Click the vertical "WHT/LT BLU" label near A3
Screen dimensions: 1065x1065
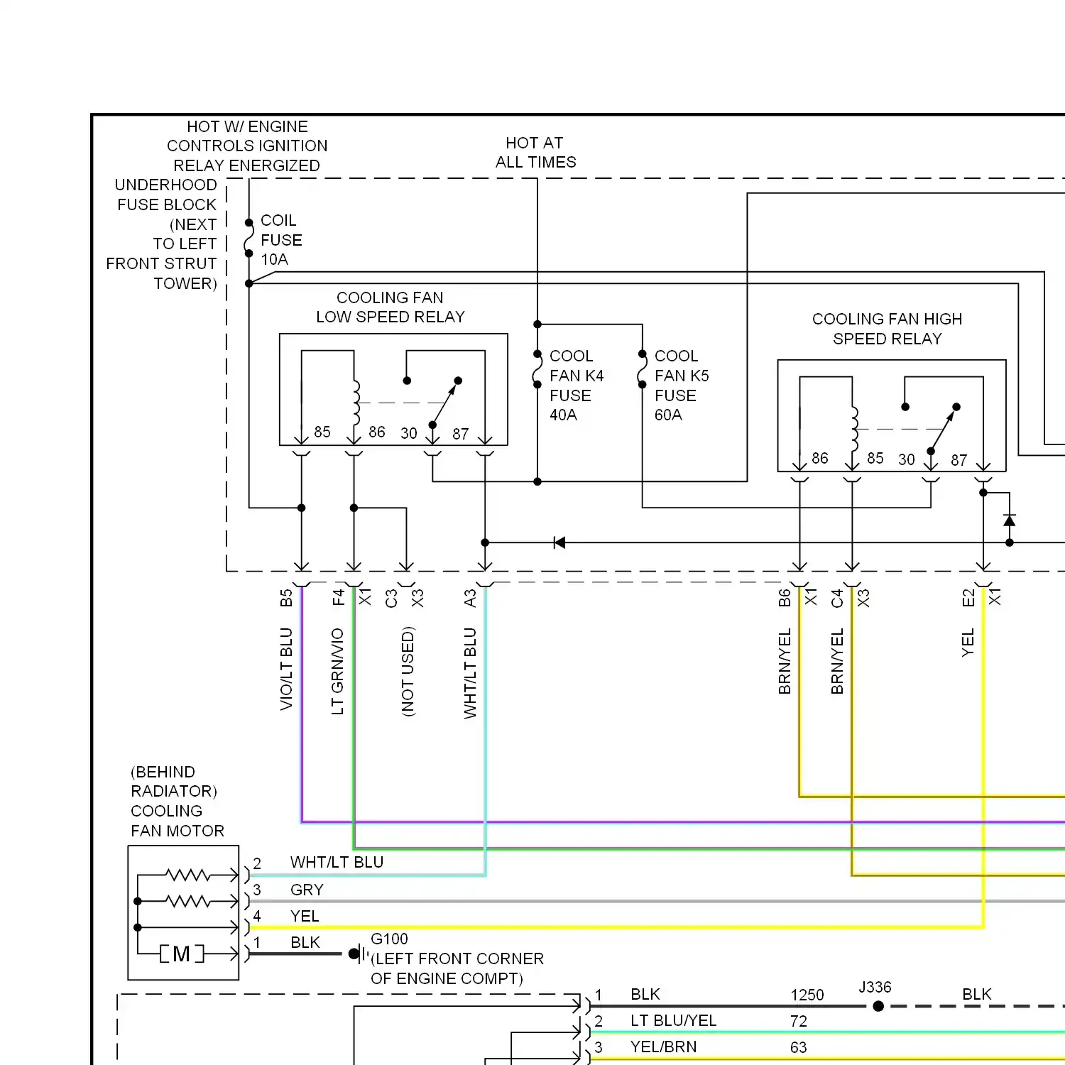470,673
